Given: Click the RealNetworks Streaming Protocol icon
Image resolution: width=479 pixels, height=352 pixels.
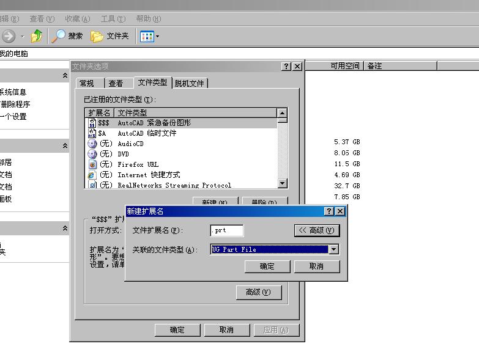Looking at the screenshot, I should (92, 185).
